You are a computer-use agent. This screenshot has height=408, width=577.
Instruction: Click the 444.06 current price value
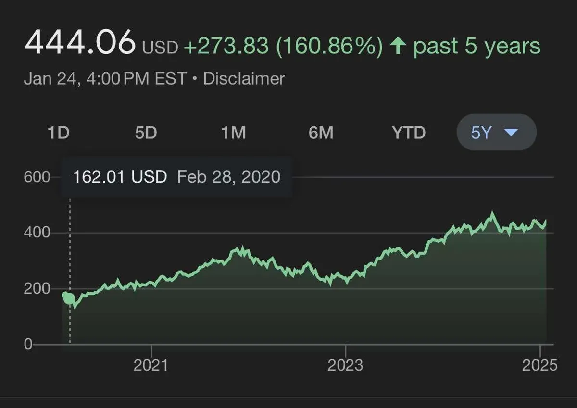[80, 42]
